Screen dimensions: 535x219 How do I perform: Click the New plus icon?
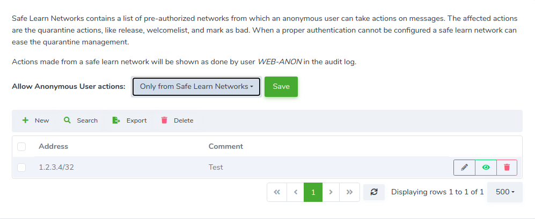point(25,120)
